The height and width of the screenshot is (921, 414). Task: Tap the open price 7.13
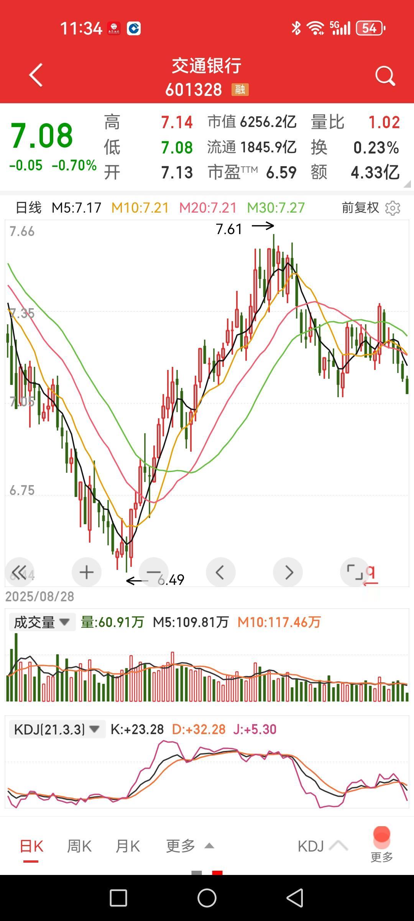pos(177,172)
